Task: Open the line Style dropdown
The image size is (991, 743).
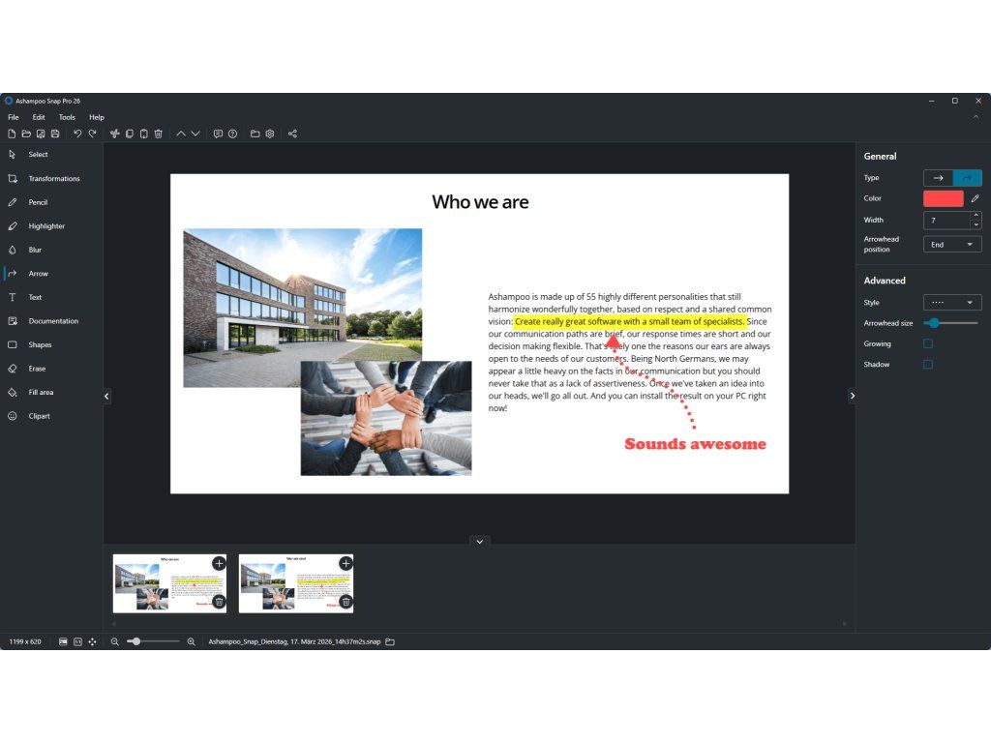Action: coord(952,303)
